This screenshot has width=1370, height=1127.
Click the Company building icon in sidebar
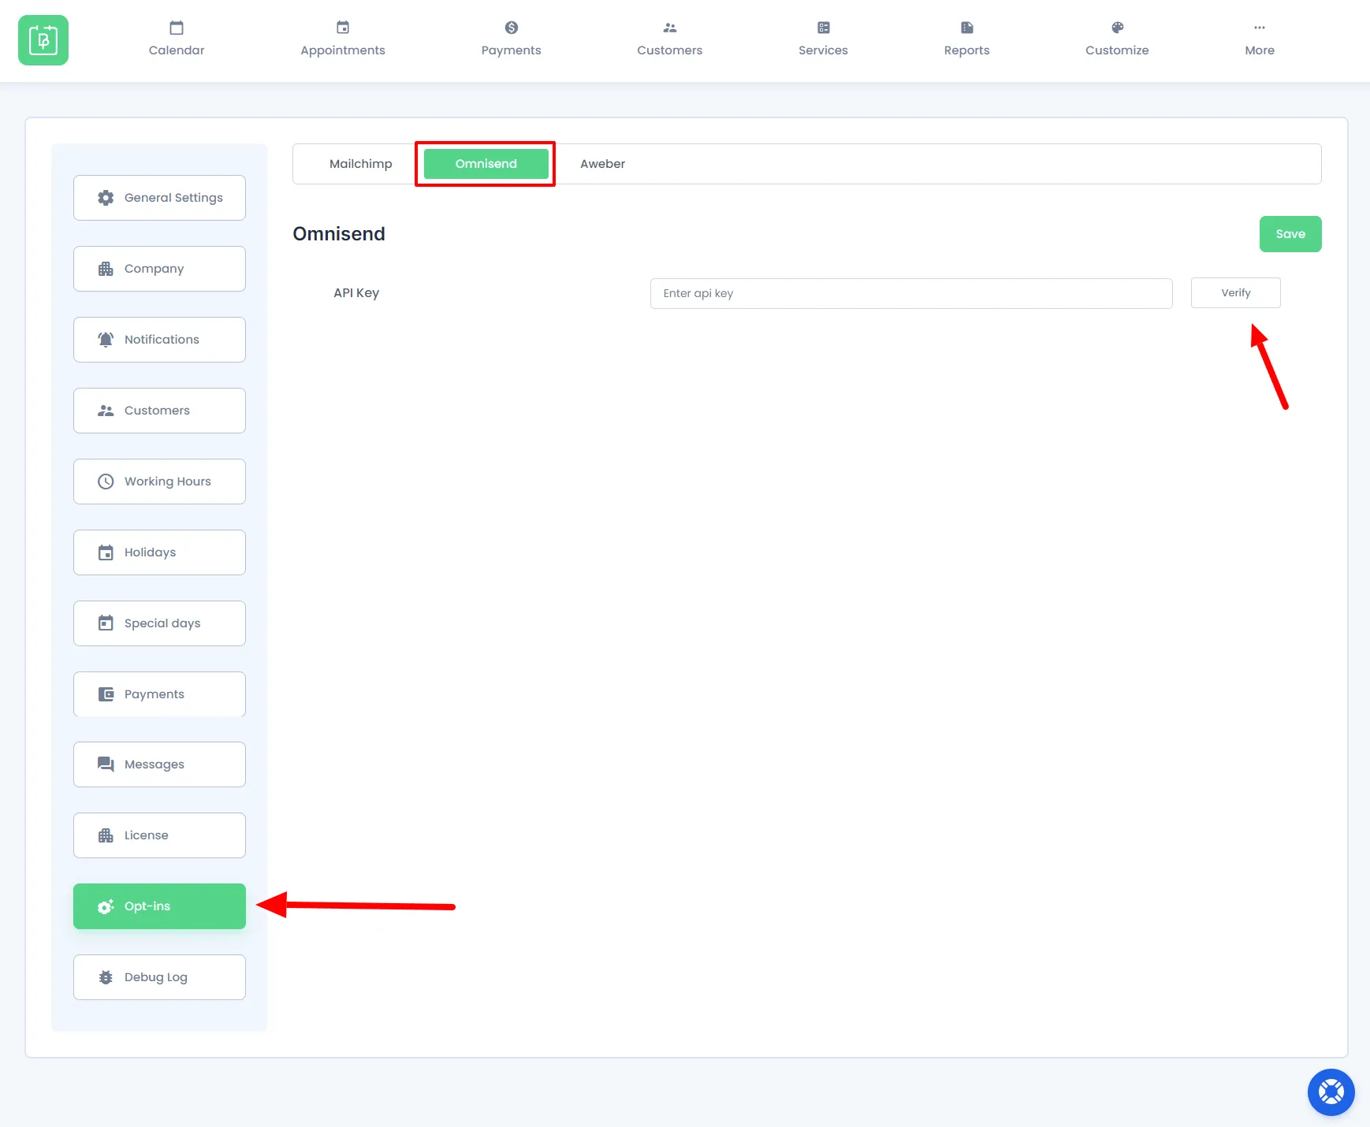[x=106, y=269]
